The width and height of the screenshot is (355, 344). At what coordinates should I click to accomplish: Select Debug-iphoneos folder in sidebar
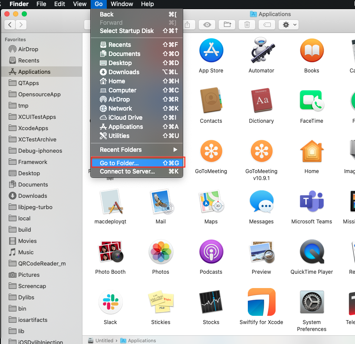tap(41, 151)
